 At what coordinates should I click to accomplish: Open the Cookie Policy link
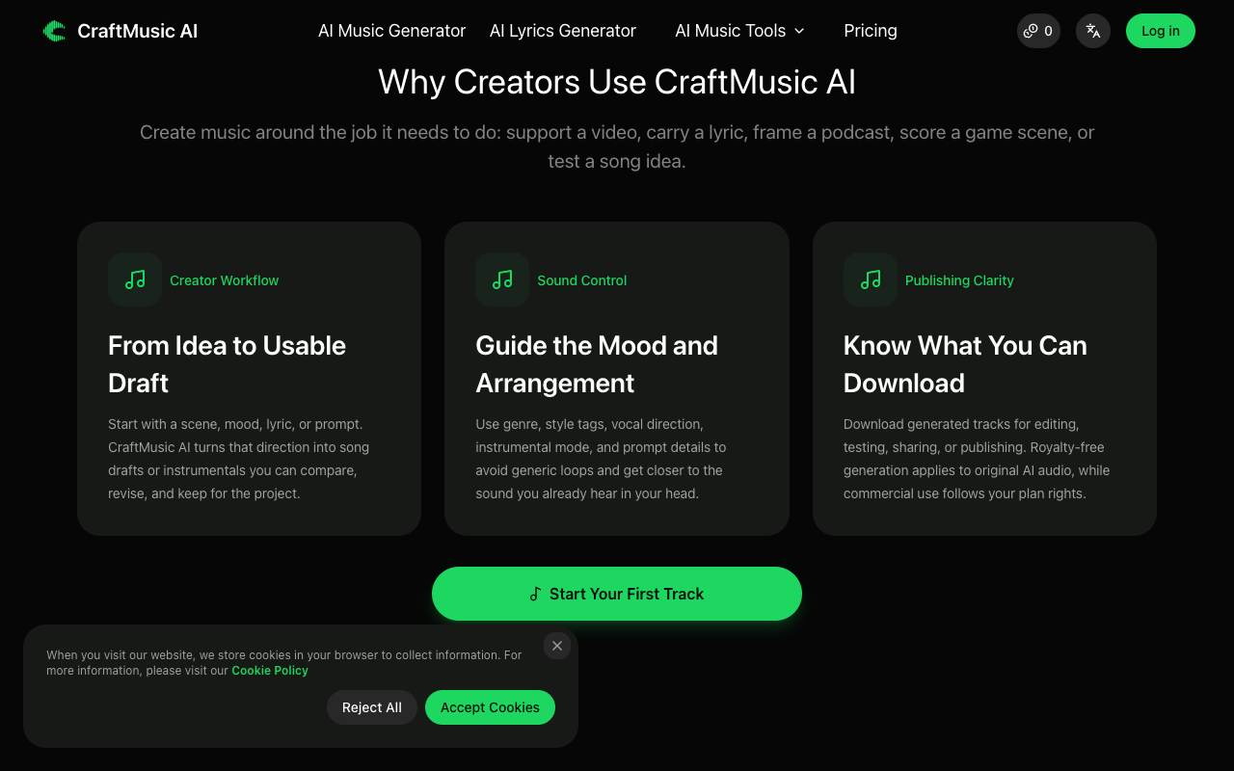[270, 671]
